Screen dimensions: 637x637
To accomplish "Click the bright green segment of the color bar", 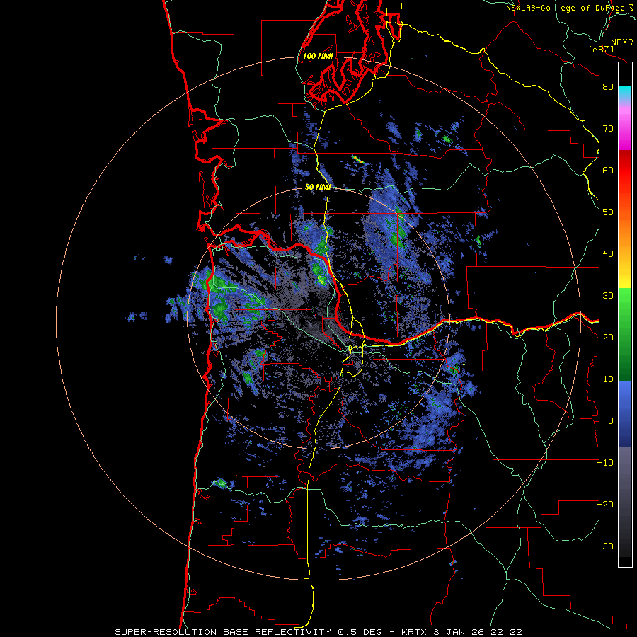I will click(x=625, y=304).
